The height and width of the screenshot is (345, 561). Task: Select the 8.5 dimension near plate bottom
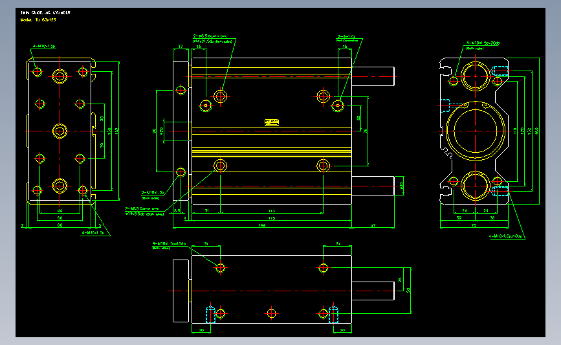177,211
